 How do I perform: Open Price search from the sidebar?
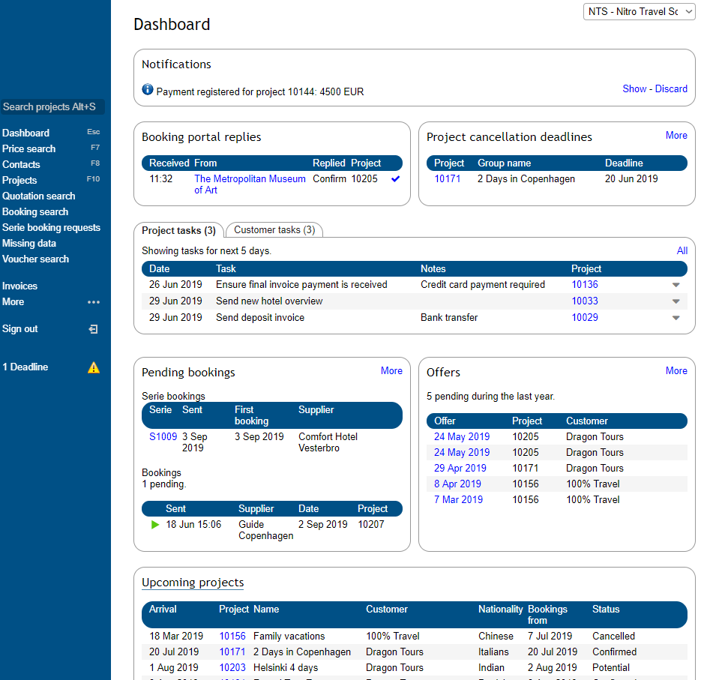[28, 148]
